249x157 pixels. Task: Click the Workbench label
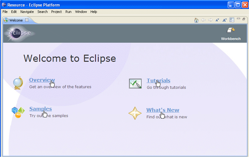click(231, 39)
